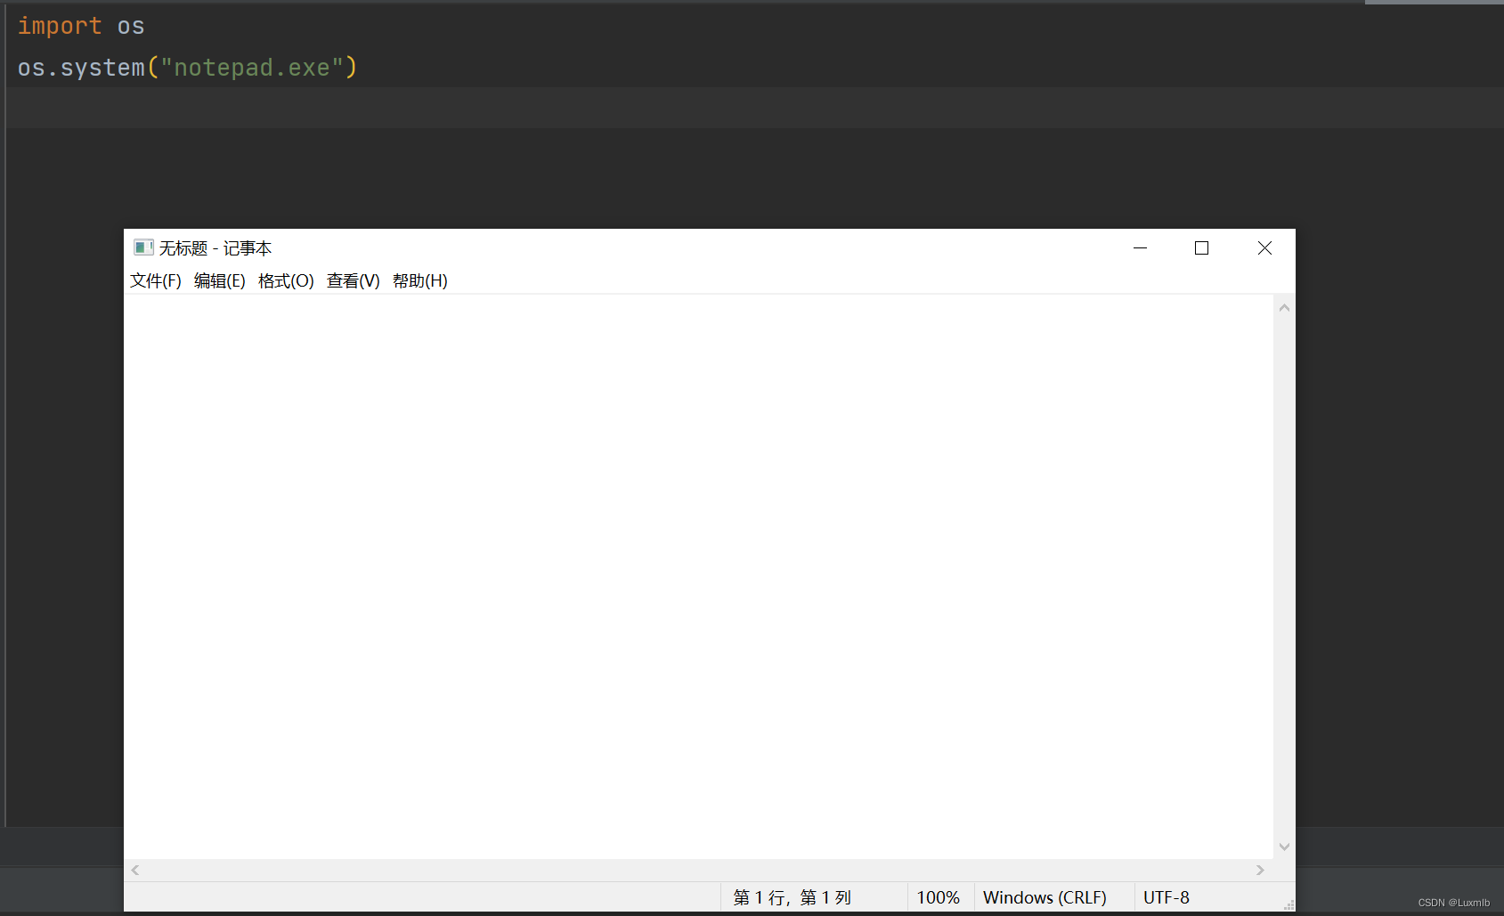Select the os.system code line
This screenshot has height=916, width=1504.
187,67
